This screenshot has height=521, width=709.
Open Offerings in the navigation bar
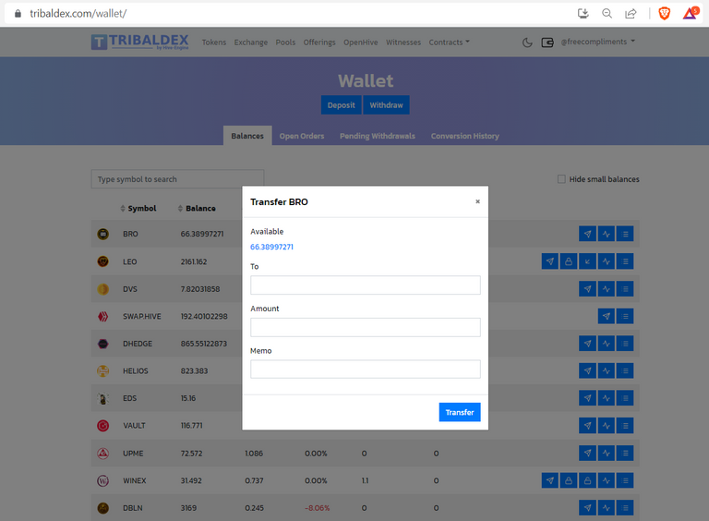click(x=319, y=42)
